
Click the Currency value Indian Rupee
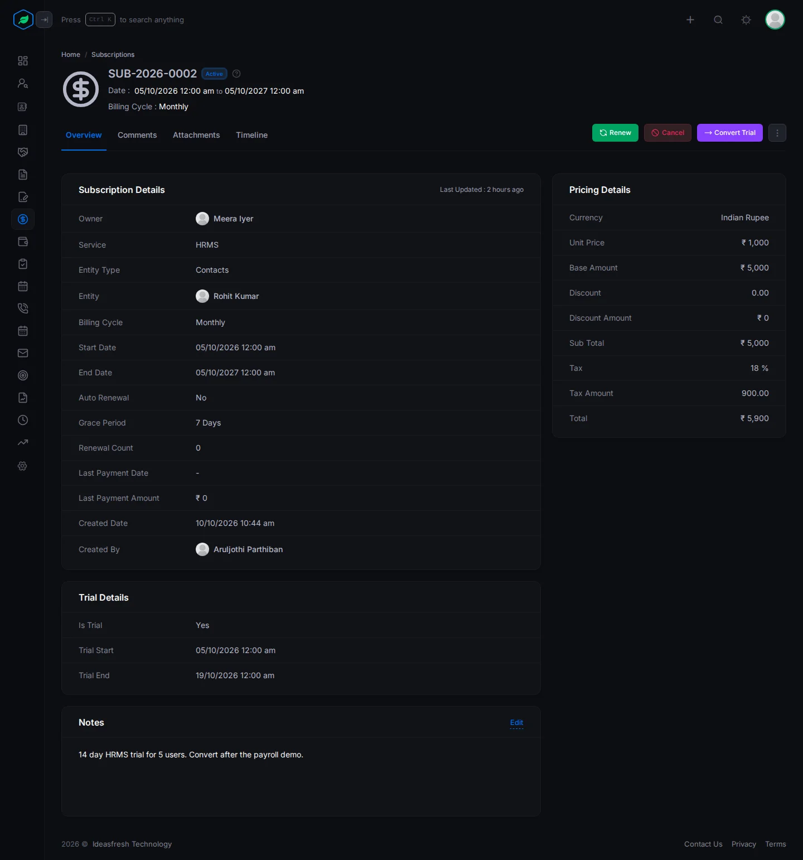point(744,218)
